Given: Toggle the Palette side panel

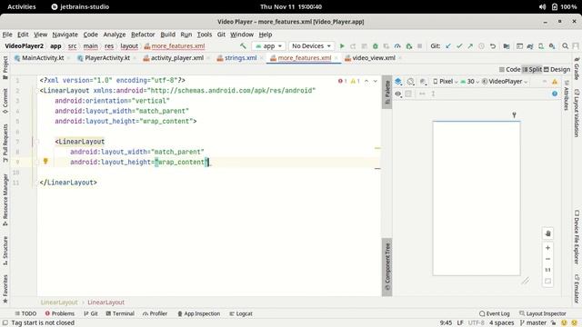Looking at the screenshot, I should click(x=387, y=92).
